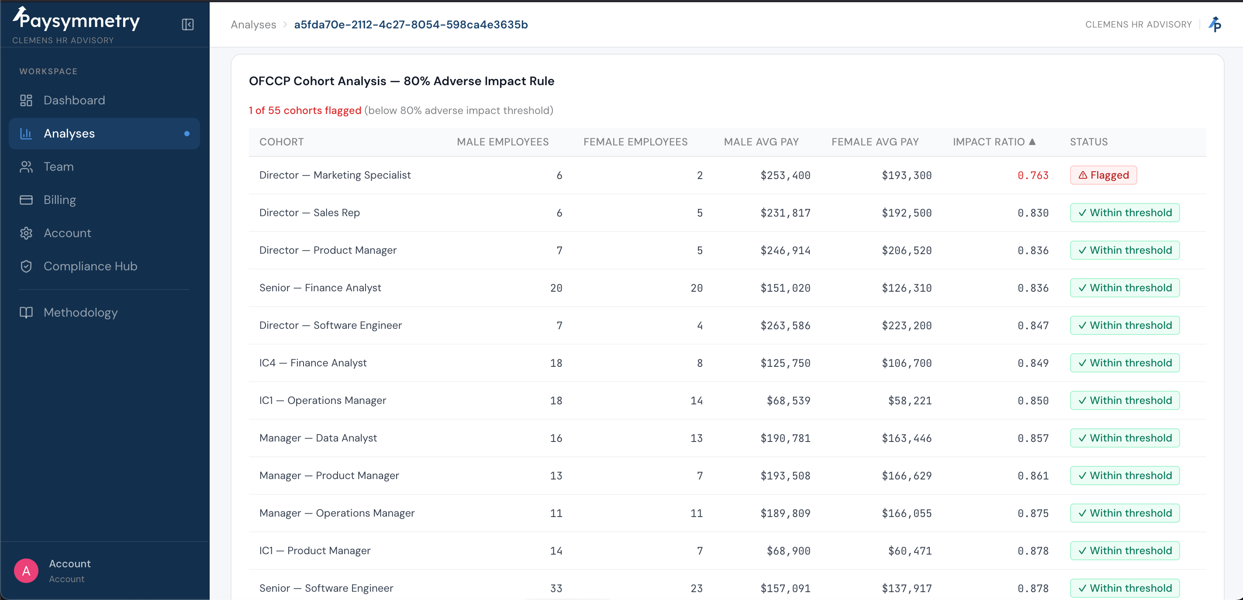Select the Senior — Software Engineer cohort
This screenshot has width=1243, height=600.
pos(326,588)
